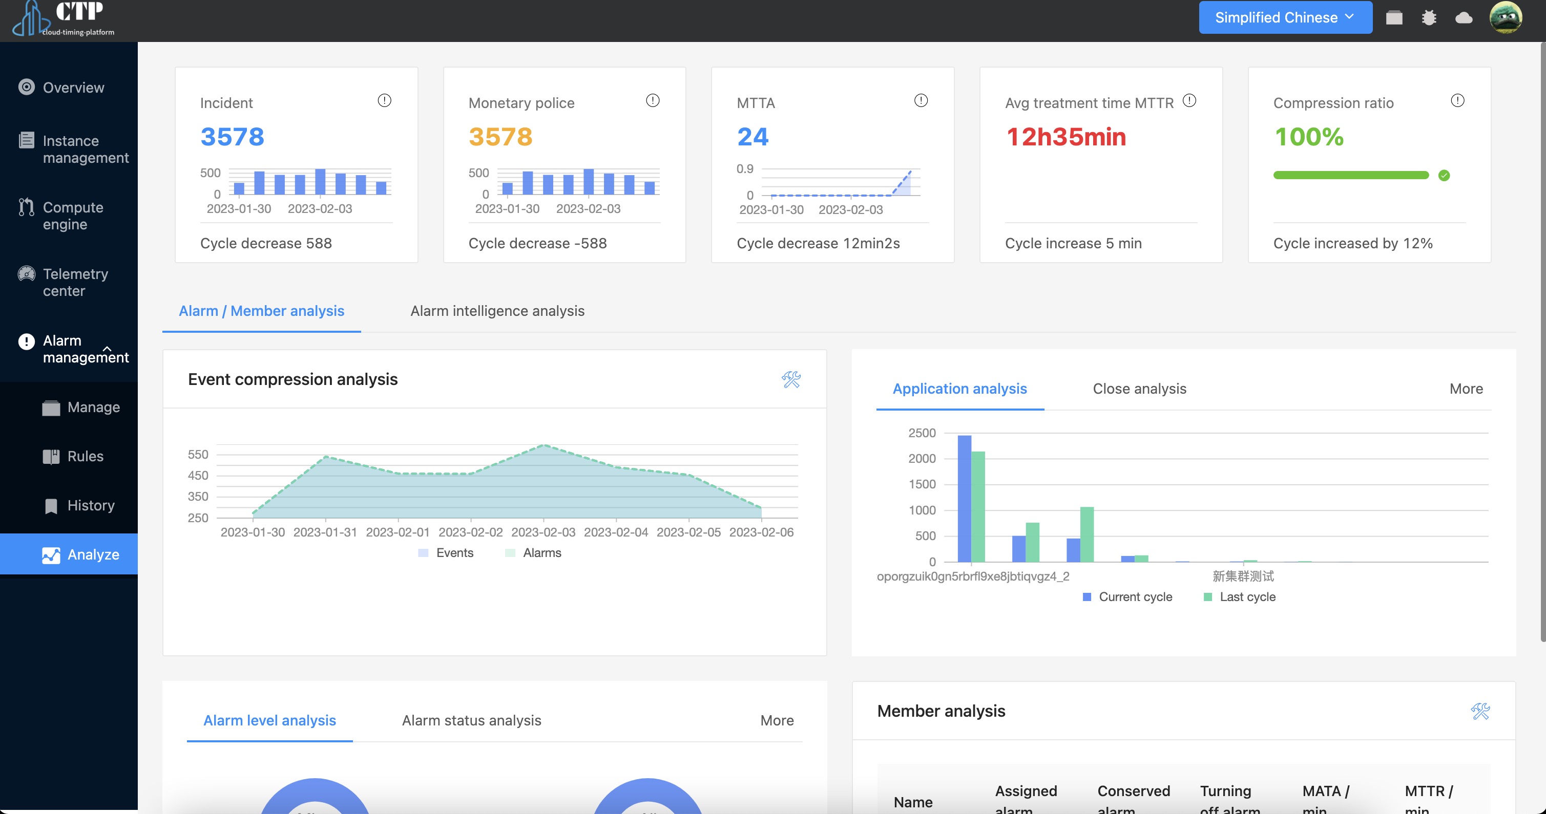Click More in Application analysis panel
1546x814 pixels.
tap(1466, 389)
